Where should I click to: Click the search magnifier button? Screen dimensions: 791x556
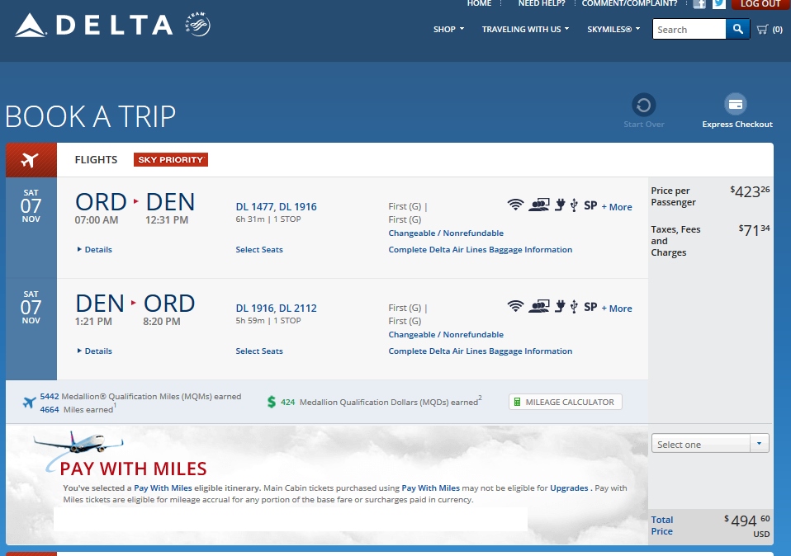point(737,30)
